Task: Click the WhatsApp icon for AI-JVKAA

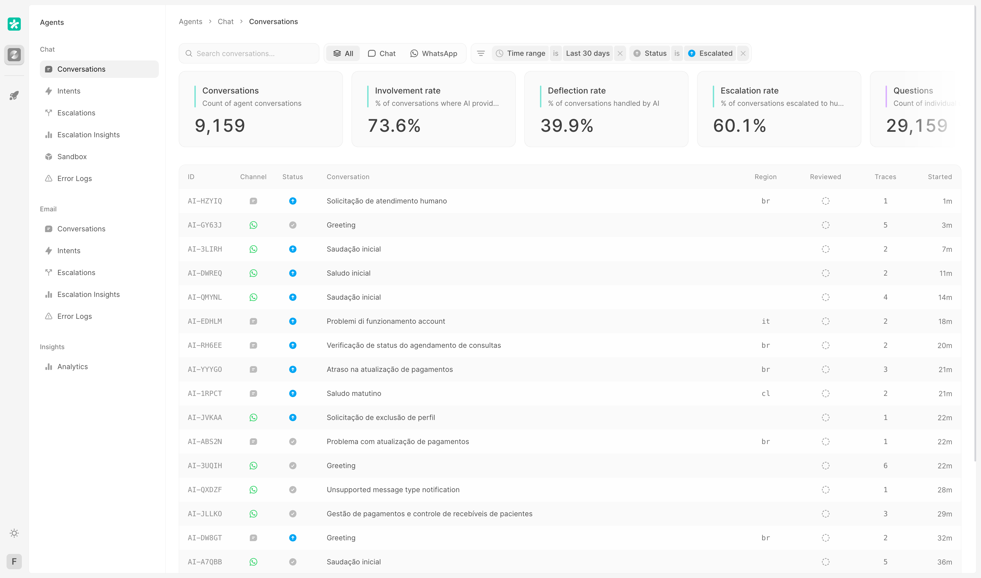Action: click(x=253, y=418)
